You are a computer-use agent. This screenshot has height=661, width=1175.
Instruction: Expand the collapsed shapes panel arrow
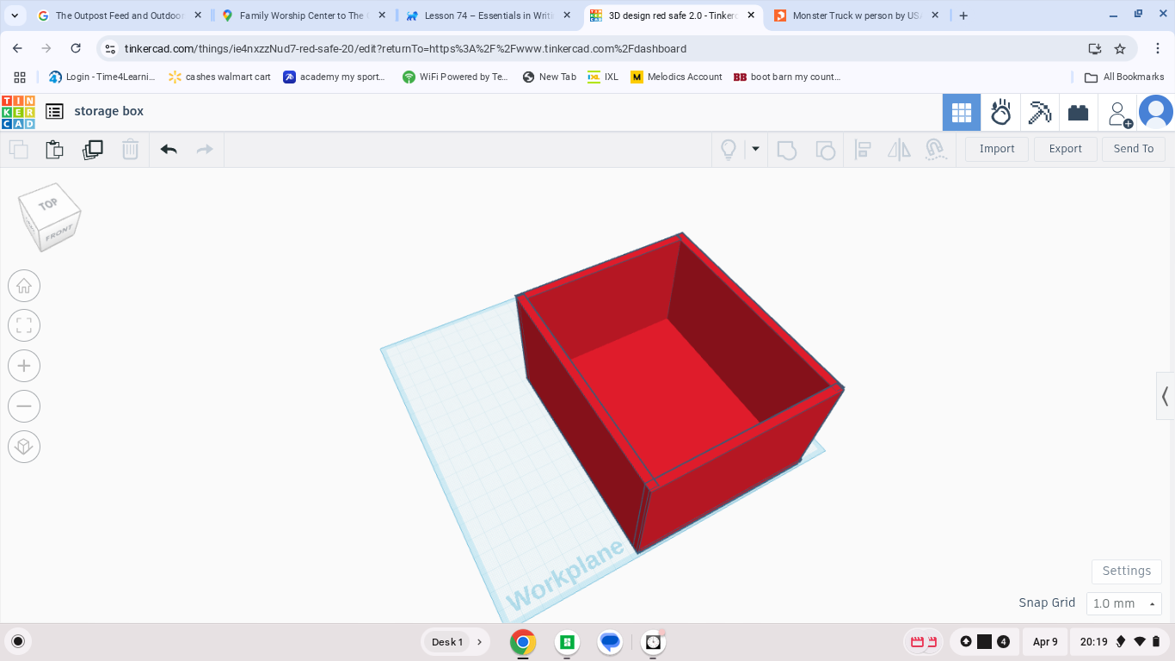tap(1166, 396)
